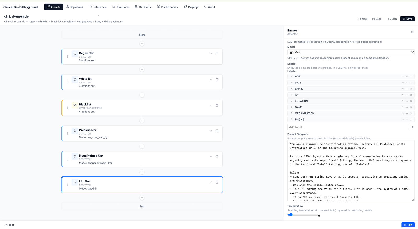Screen dimensions: 418x229
Task: Click drag handle of Blacklist step
Action: coord(68,108)
